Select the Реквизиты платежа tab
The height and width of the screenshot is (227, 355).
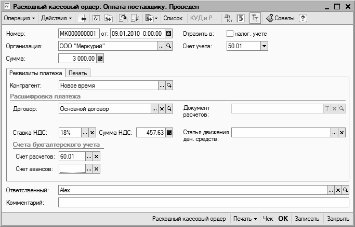tap(35, 73)
